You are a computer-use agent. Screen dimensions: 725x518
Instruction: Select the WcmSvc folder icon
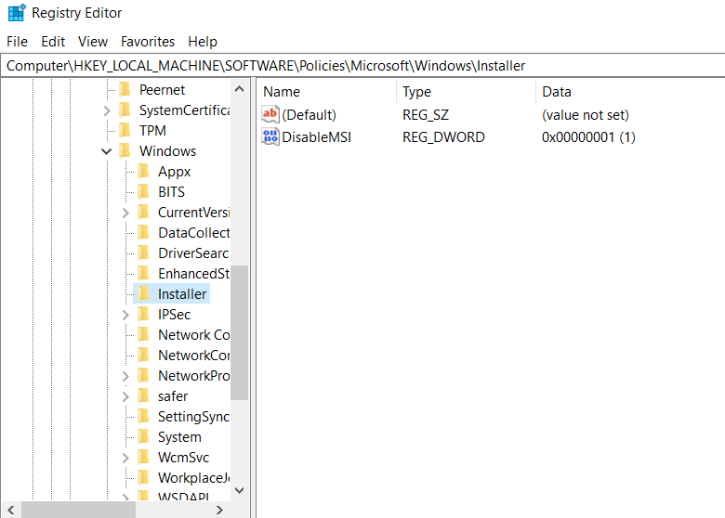coord(143,457)
